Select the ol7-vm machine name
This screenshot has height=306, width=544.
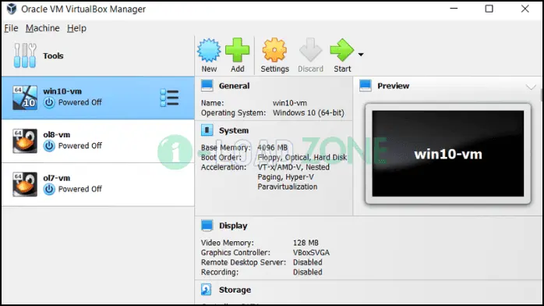click(x=57, y=178)
